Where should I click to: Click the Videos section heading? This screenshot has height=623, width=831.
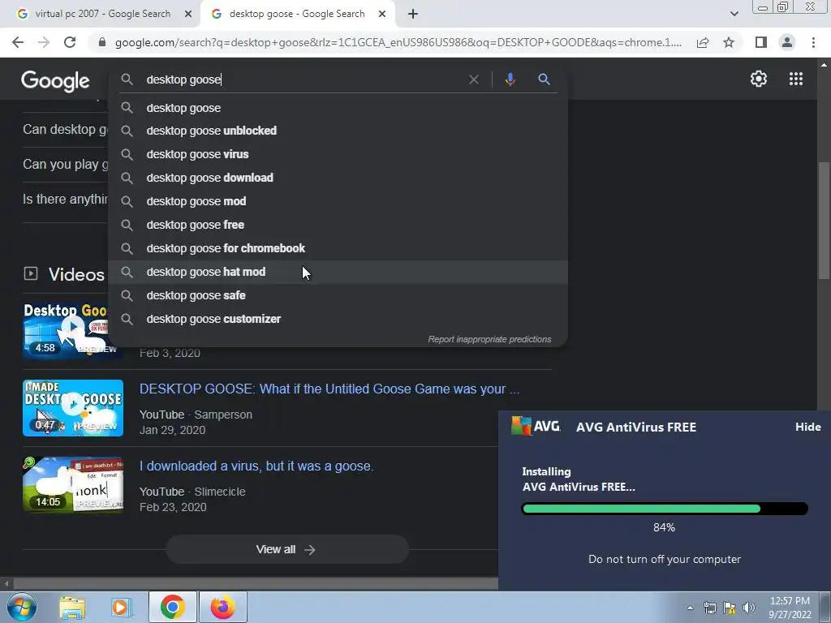click(76, 274)
